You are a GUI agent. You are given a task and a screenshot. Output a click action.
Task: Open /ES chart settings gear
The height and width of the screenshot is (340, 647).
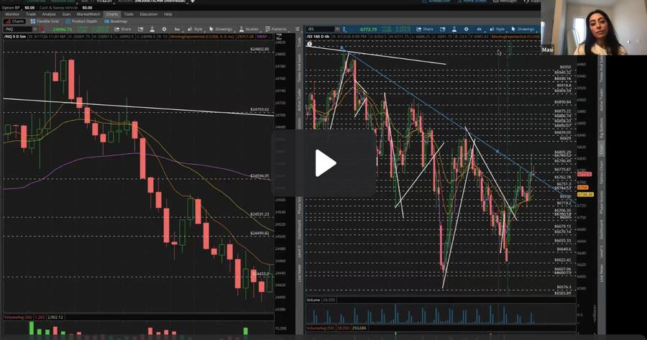coord(467,29)
